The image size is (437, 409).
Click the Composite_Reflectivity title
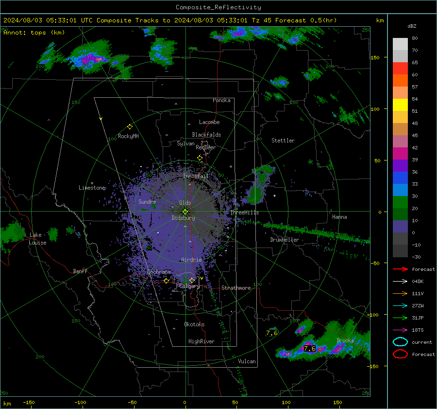[x=218, y=7]
